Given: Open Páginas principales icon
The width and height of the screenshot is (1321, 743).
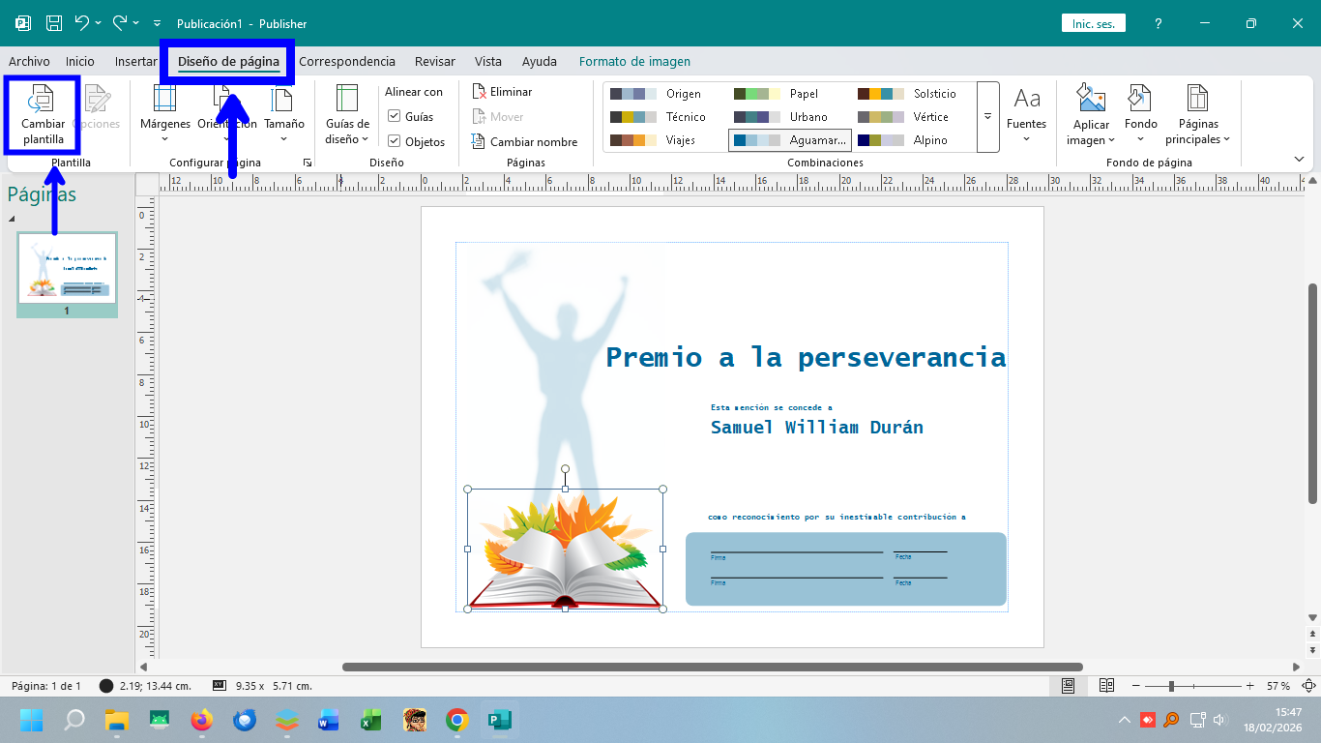Looking at the screenshot, I should click(x=1197, y=100).
